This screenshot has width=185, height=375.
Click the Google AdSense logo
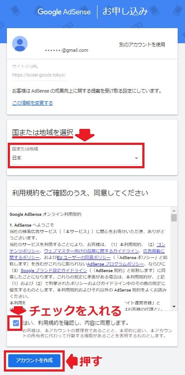pyautogui.click(x=64, y=12)
